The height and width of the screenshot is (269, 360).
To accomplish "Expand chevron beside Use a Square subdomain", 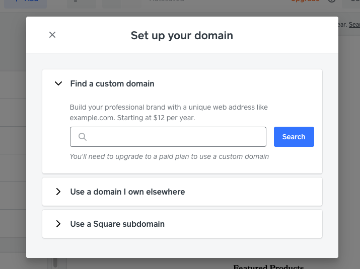I will click(x=58, y=224).
